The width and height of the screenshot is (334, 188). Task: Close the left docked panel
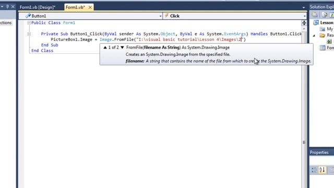(x=13, y=7)
